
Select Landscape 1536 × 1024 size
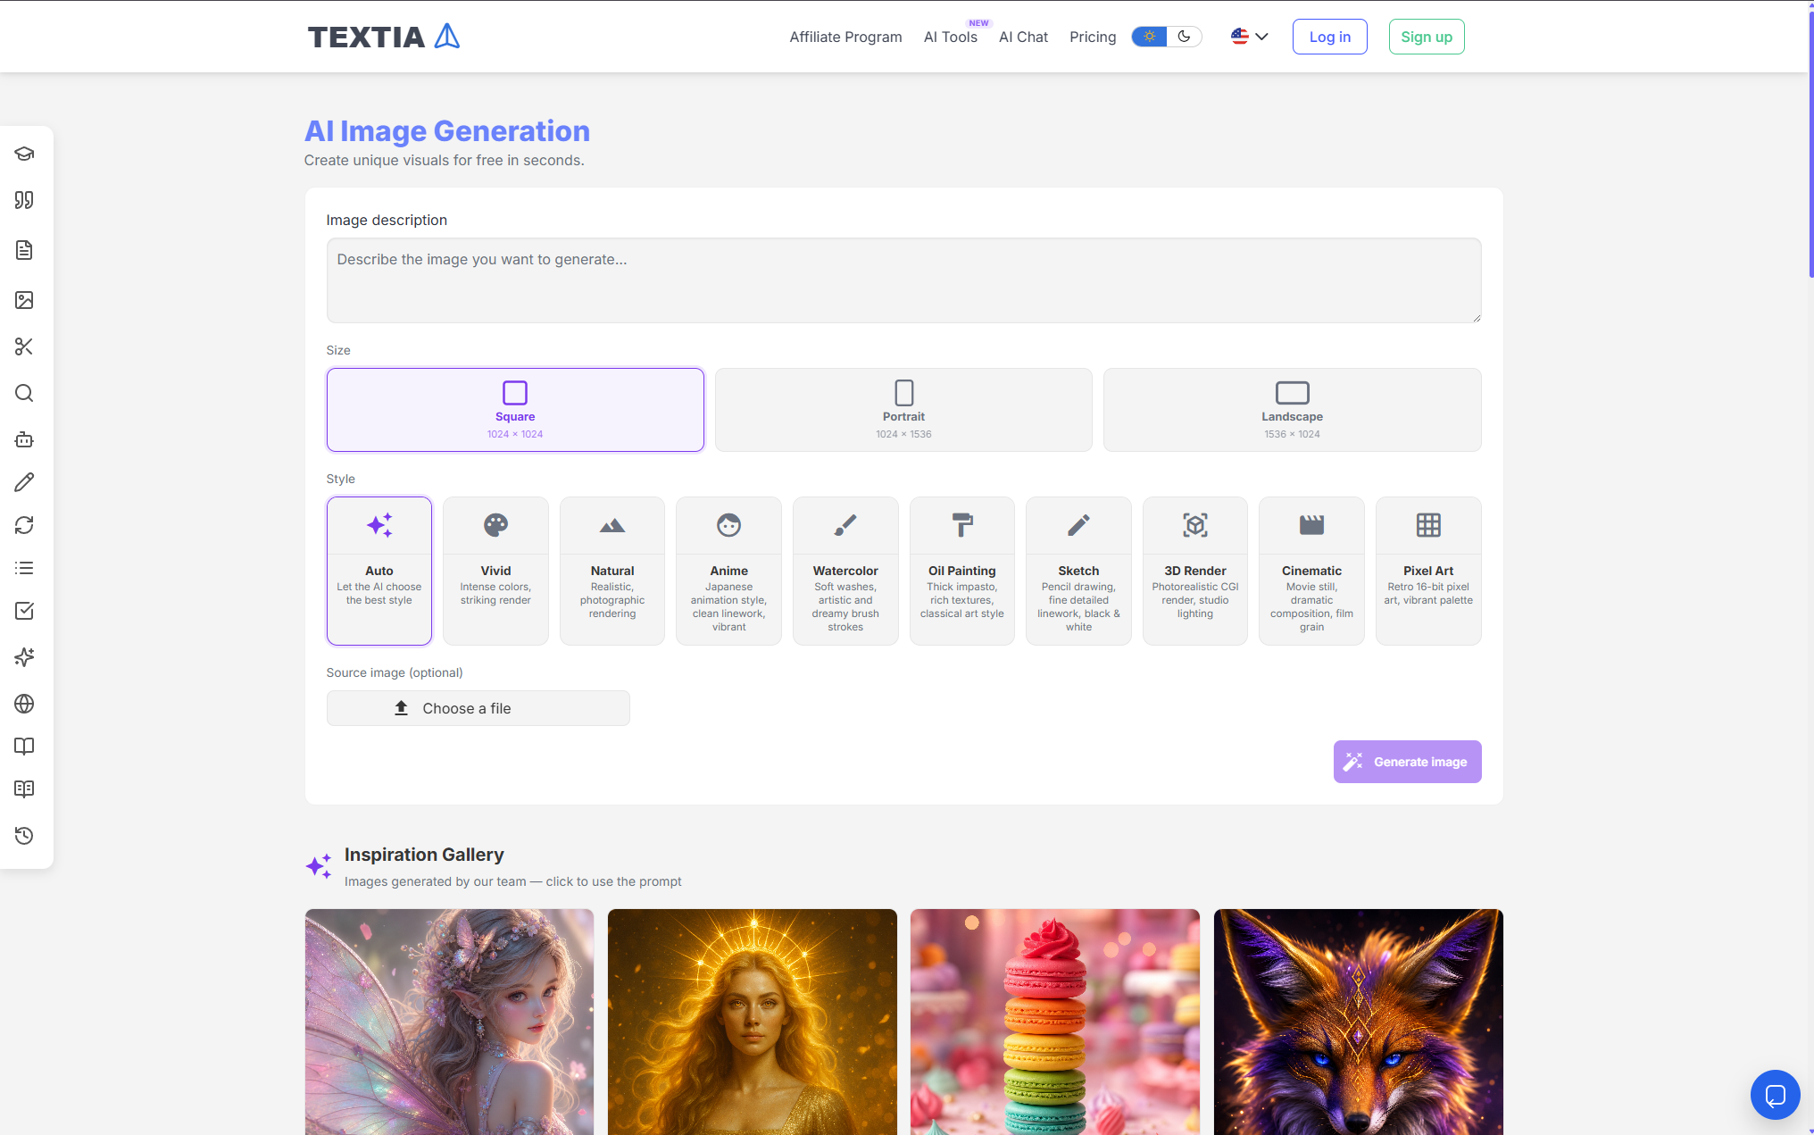(1292, 410)
